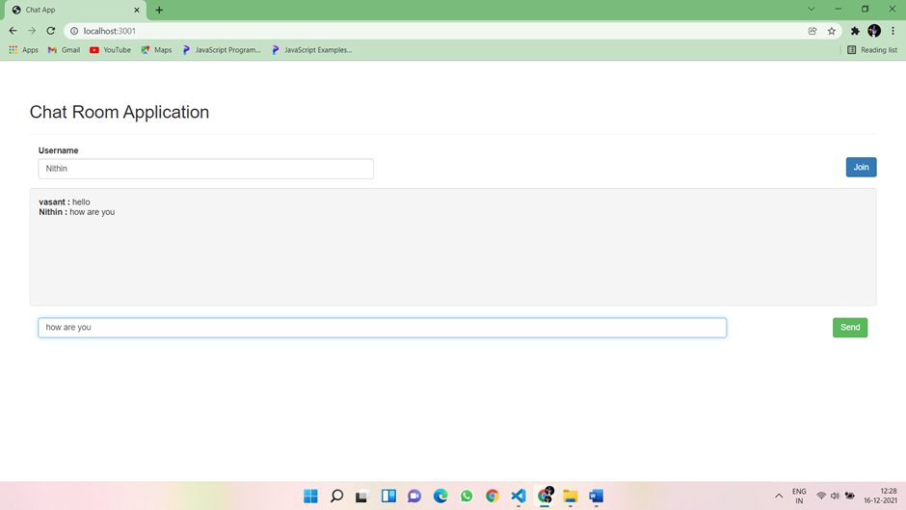Reload the localhost page
The height and width of the screenshot is (510, 906).
point(51,31)
